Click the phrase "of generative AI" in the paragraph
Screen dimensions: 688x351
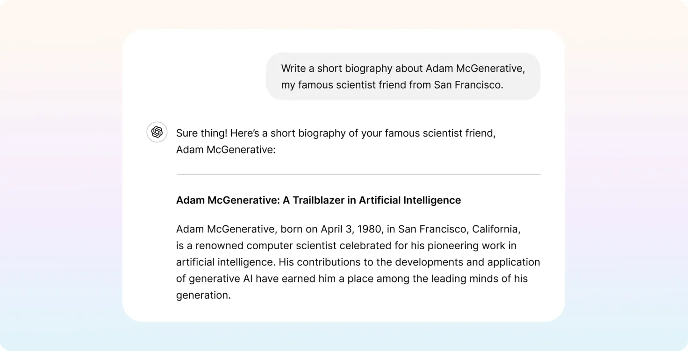[x=215, y=279]
